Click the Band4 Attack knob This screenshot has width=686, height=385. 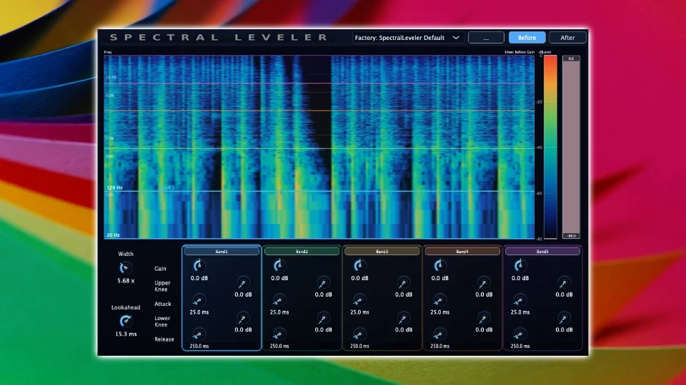(439, 301)
